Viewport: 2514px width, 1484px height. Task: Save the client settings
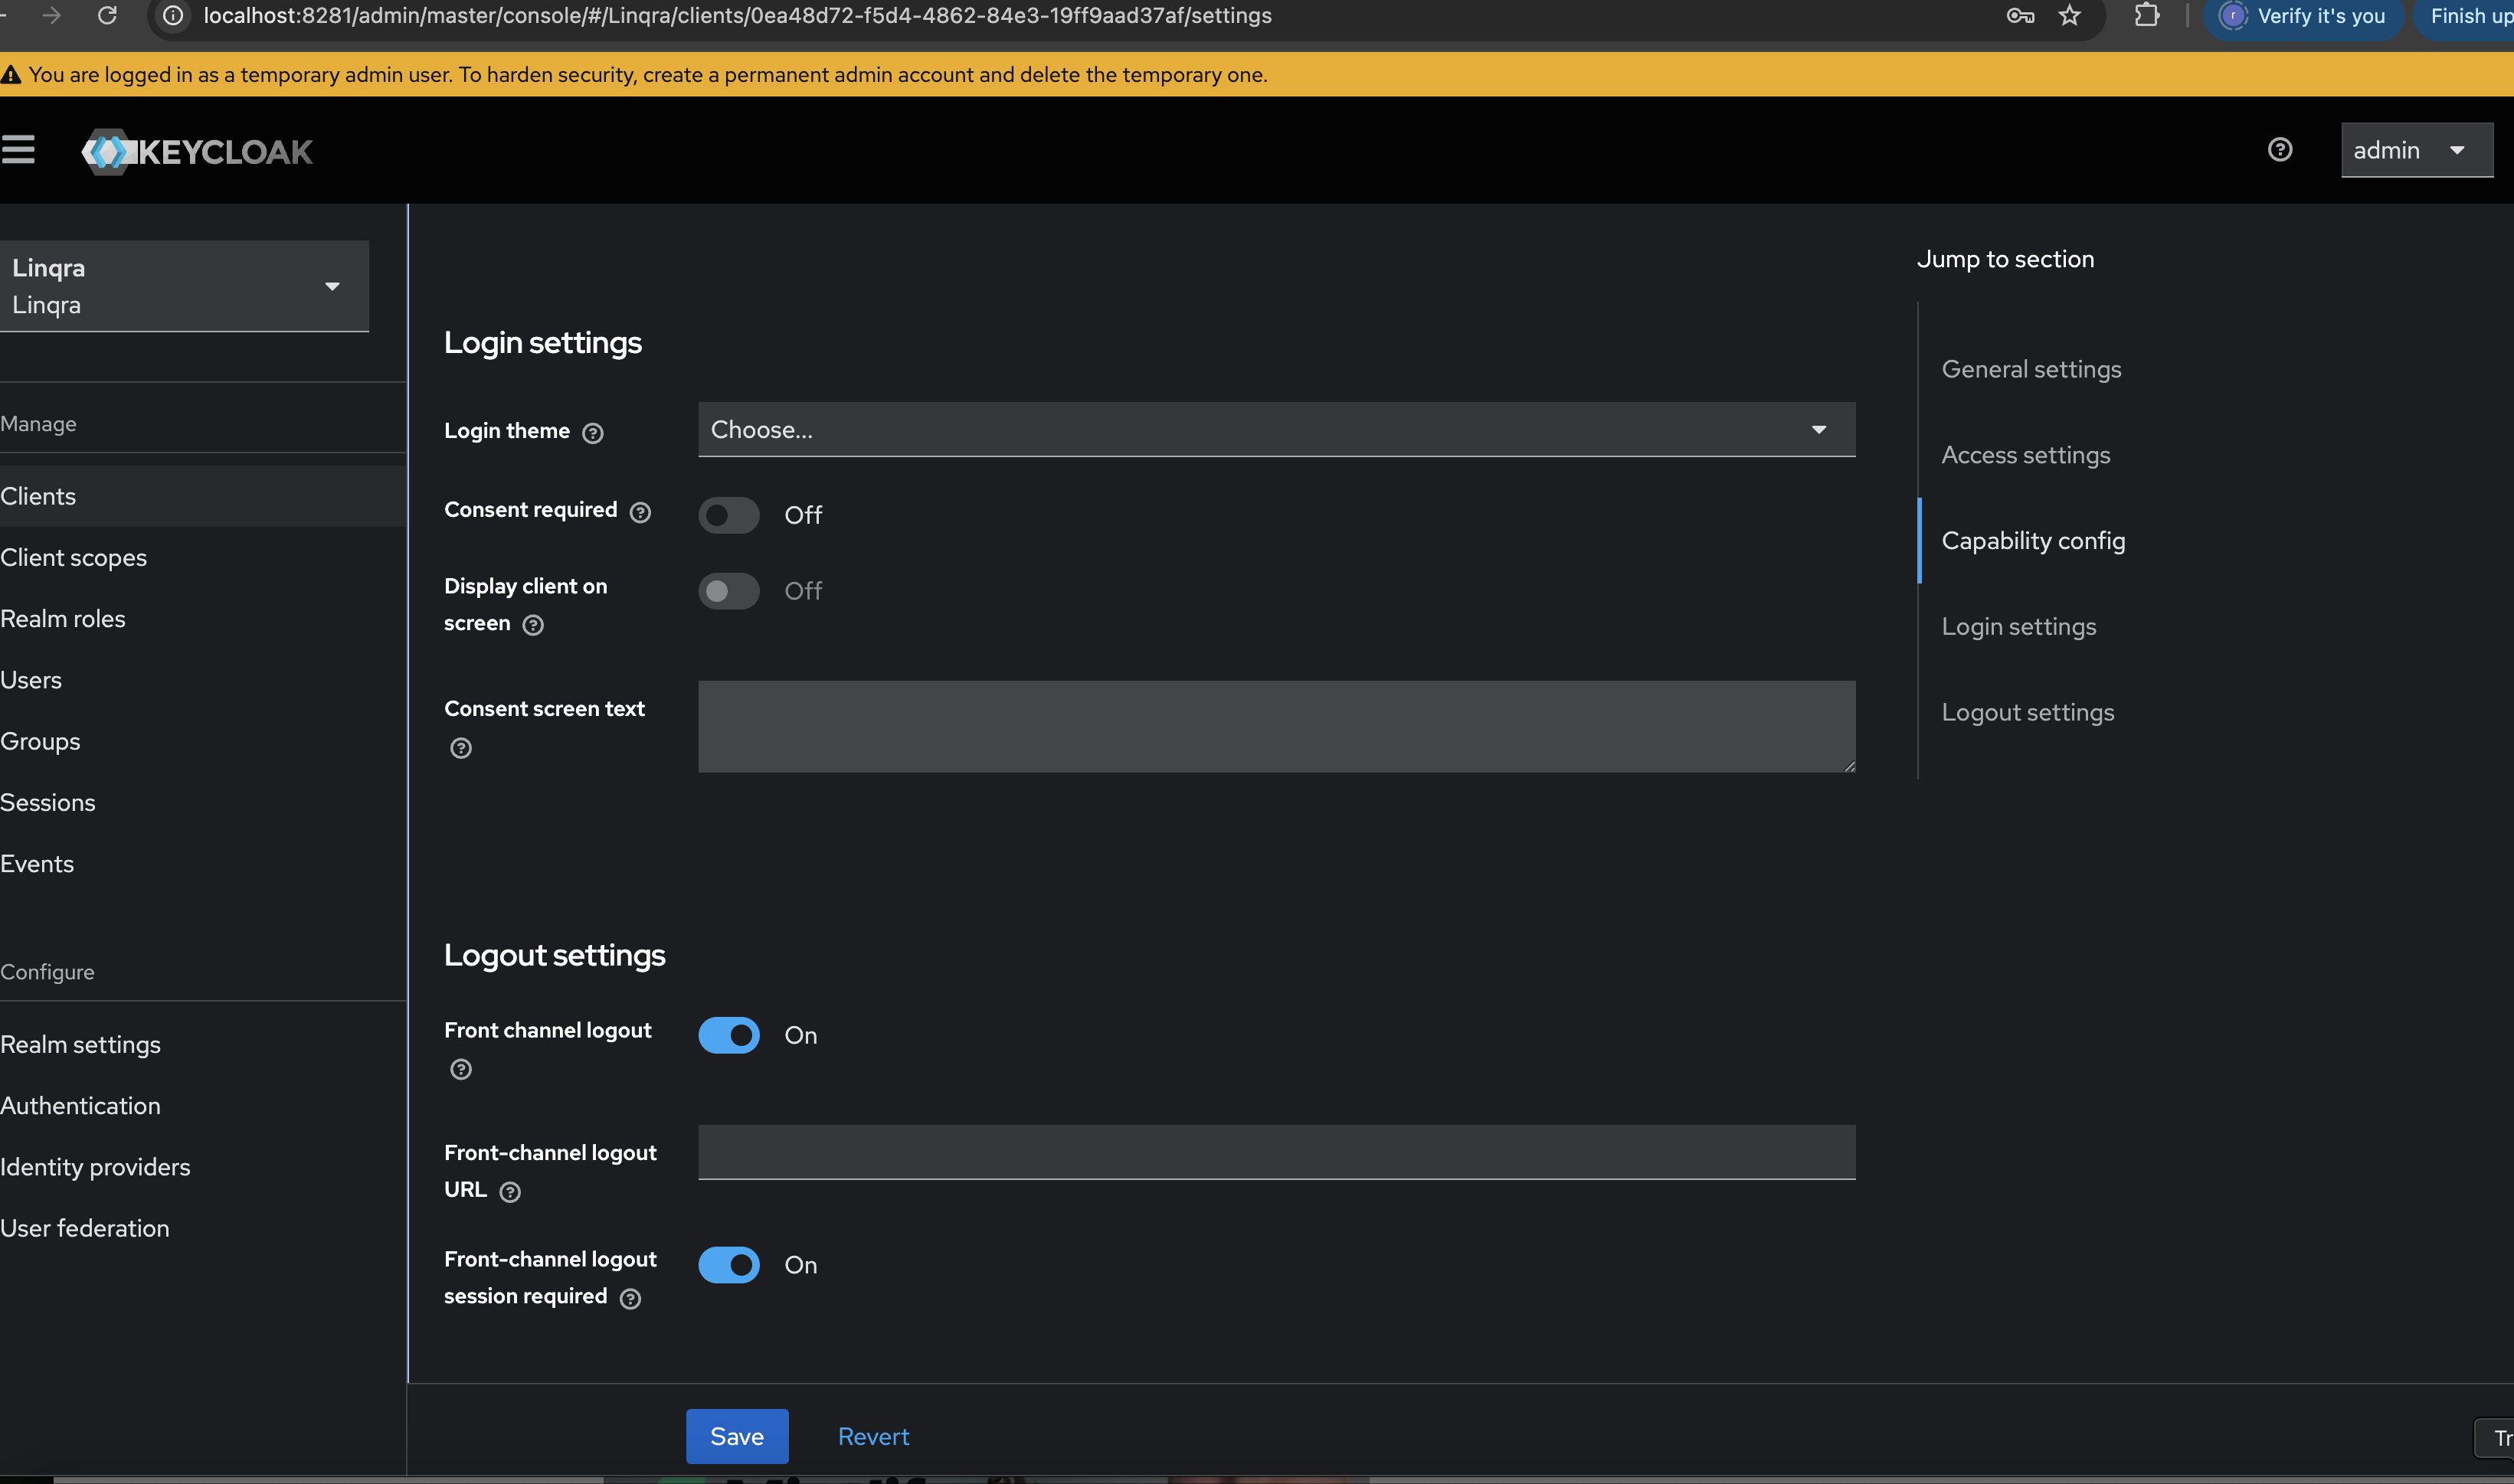(x=736, y=1436)
